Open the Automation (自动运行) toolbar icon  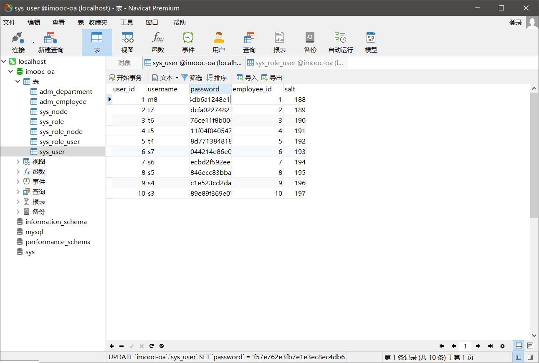pos(341,43)
